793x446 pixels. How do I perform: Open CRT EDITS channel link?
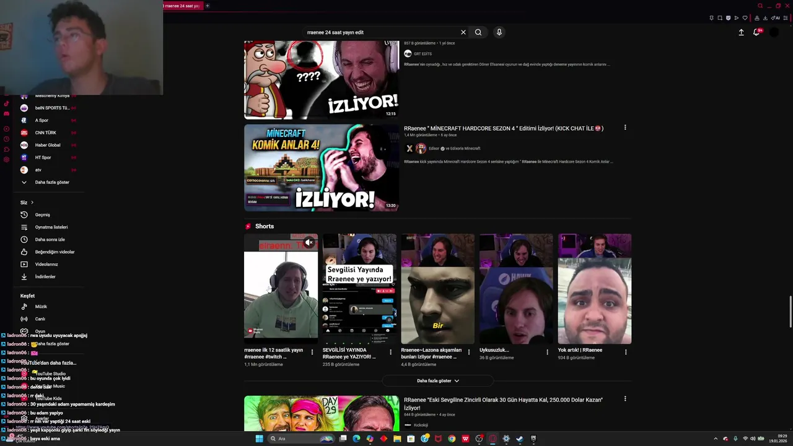[423, 54]
